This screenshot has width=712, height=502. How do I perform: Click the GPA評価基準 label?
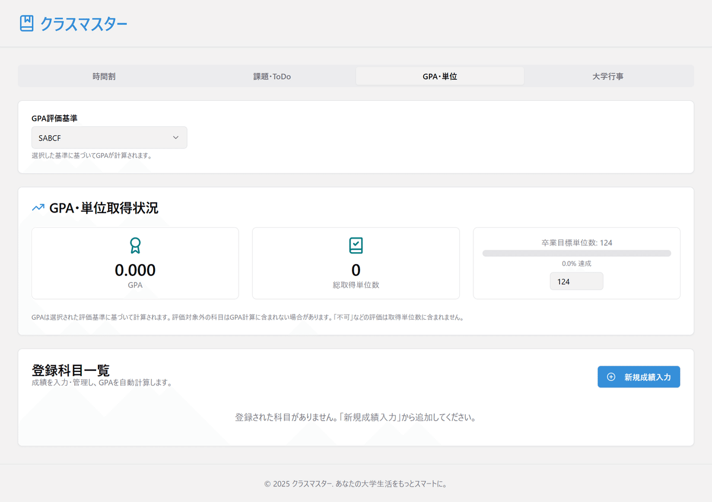point(55,118)
